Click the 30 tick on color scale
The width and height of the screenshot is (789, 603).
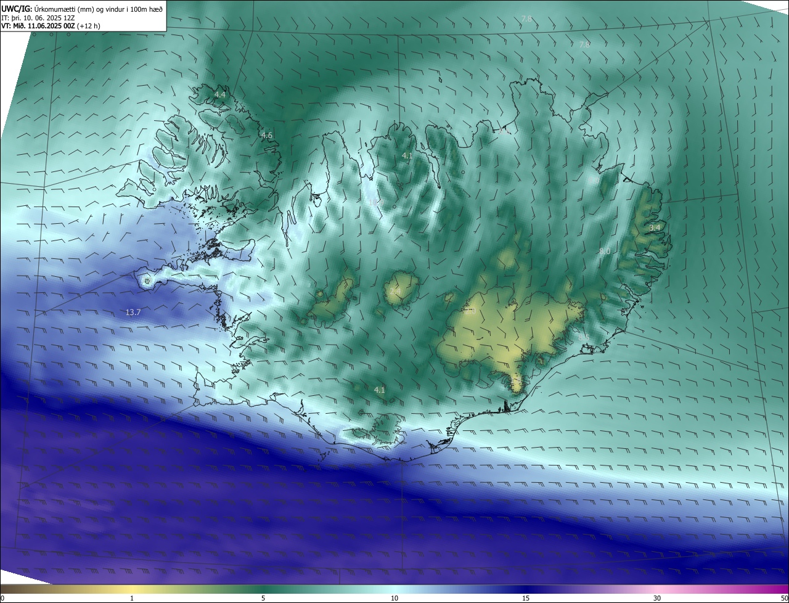click(657, 598)
